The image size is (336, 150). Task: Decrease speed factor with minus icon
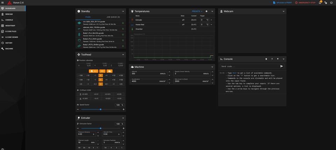coord(78,109)
